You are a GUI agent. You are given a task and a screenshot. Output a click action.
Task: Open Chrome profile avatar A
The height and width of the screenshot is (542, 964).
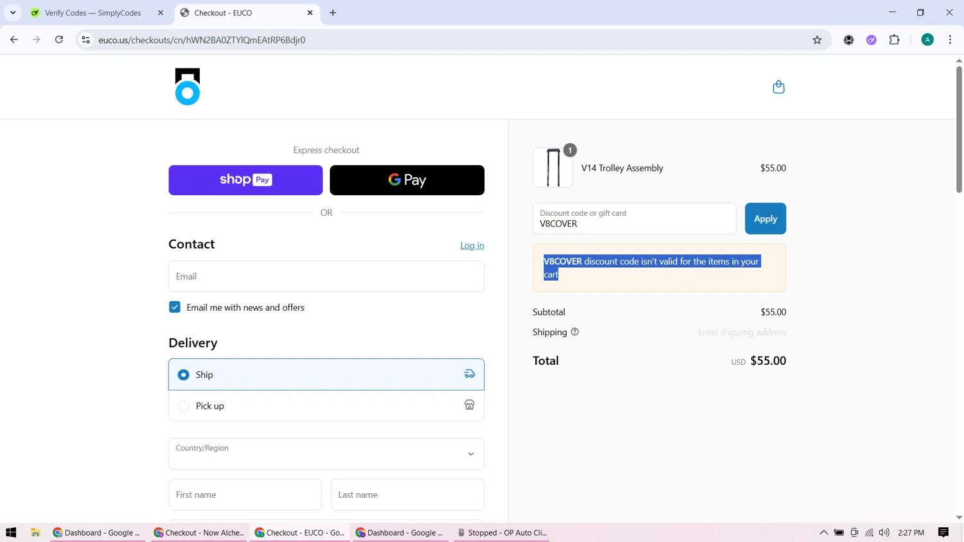[x=927, y=40]
